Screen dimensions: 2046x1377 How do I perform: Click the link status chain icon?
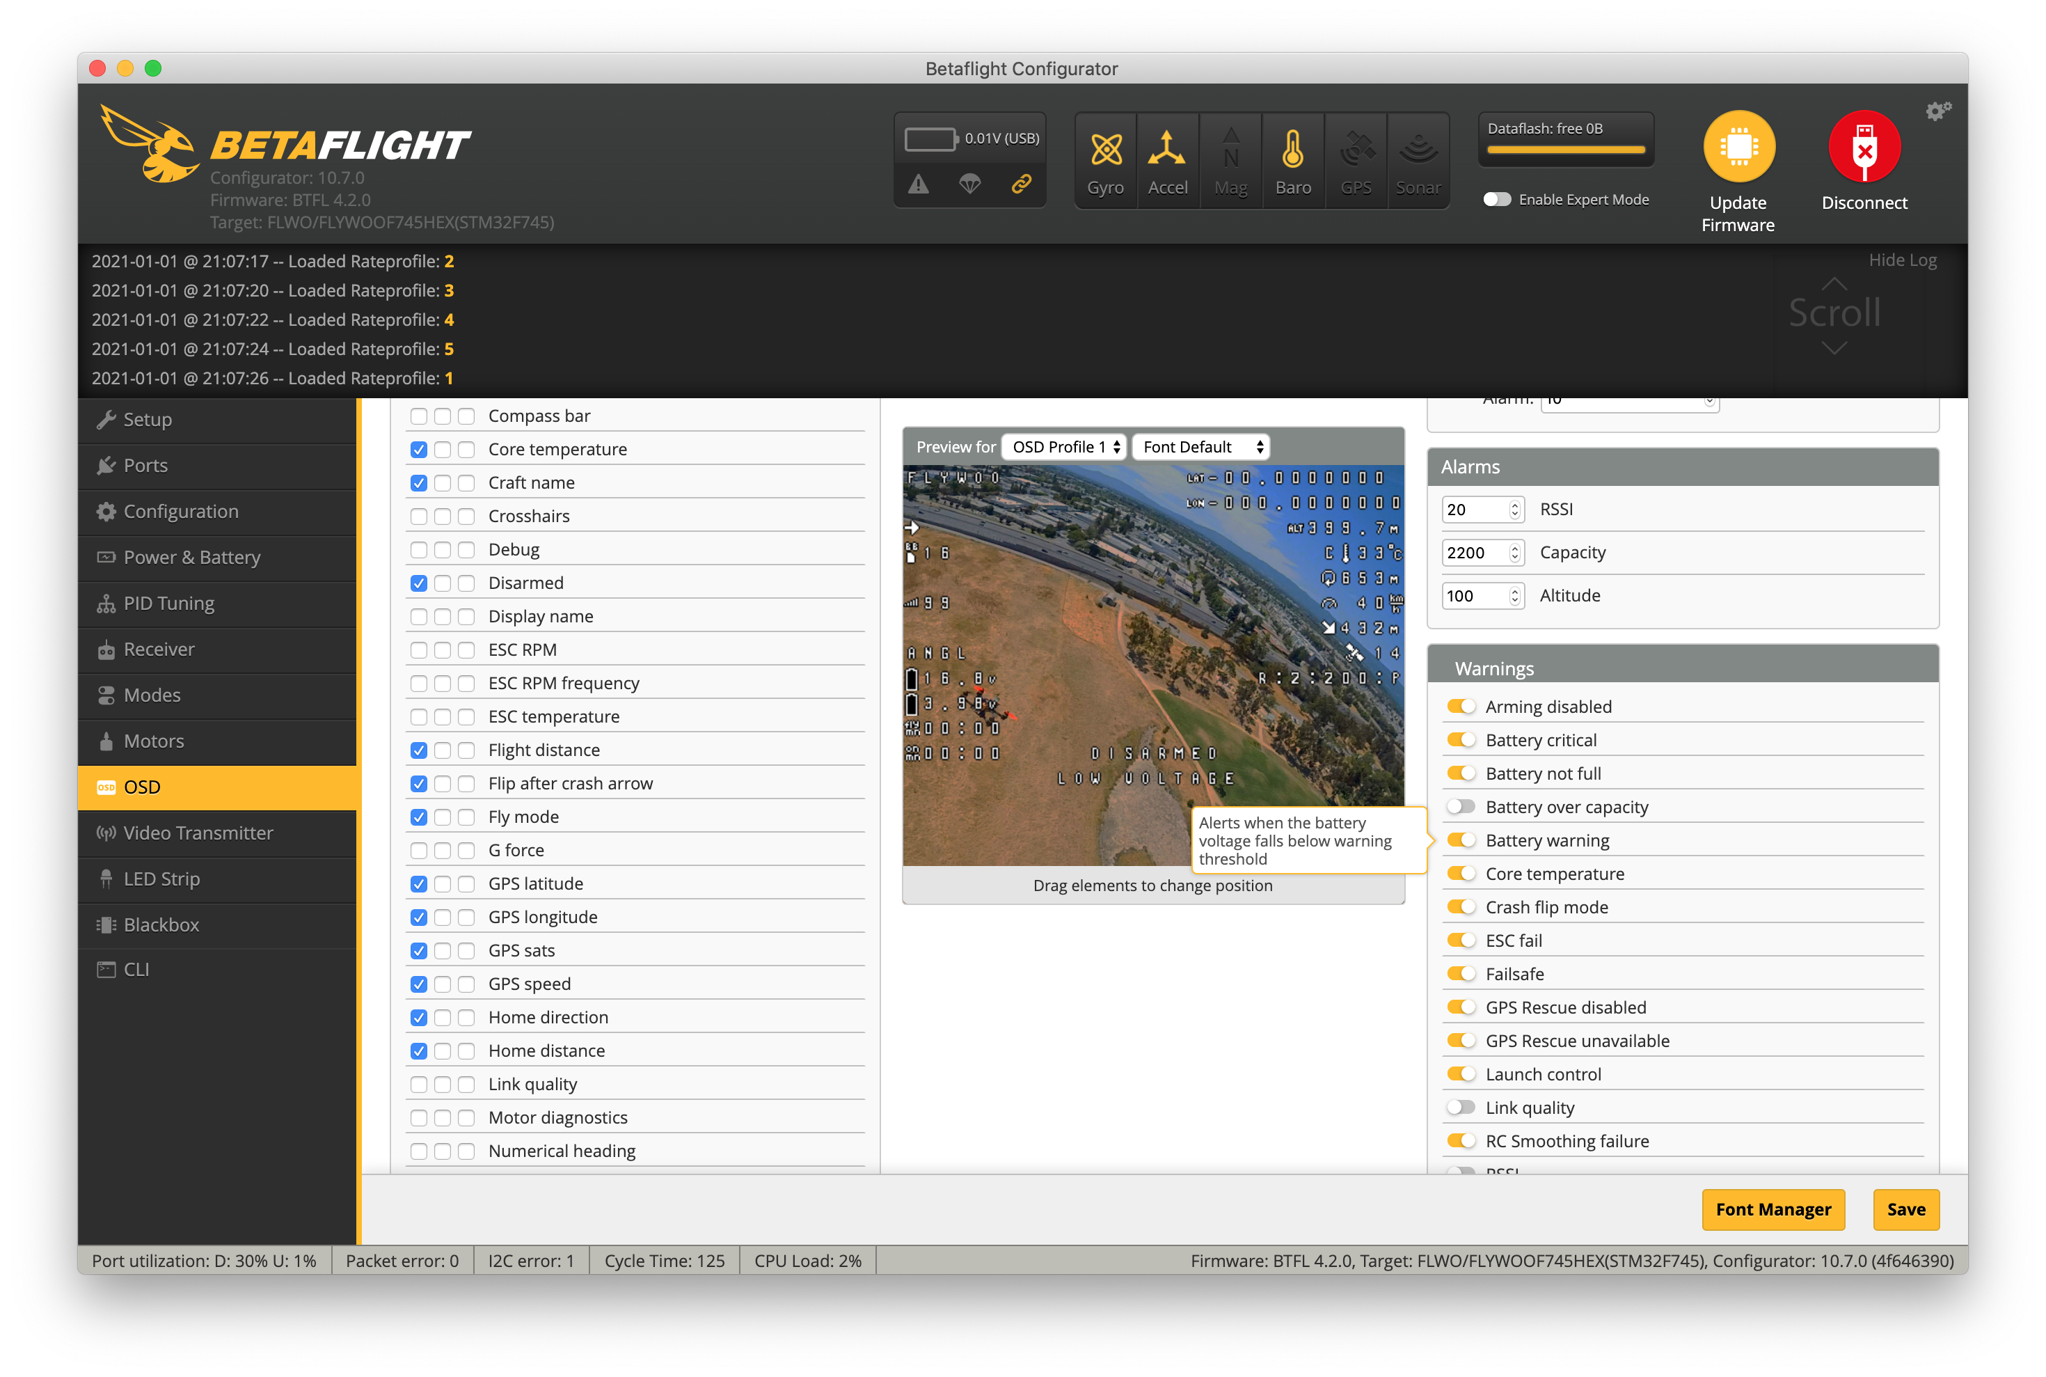[1021, 184]
